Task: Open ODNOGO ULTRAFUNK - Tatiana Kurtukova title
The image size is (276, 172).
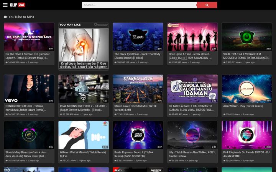Action: pyautogui.click(x=26, y=108)
